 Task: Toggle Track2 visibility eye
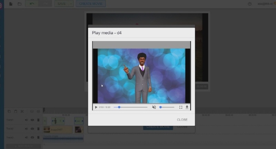coord(32,129)
